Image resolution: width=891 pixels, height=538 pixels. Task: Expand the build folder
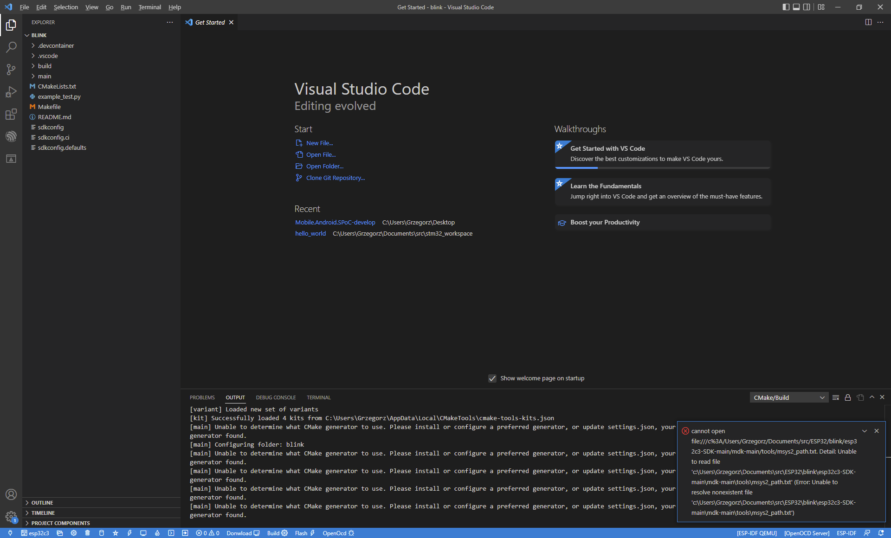tap(101, 66)
